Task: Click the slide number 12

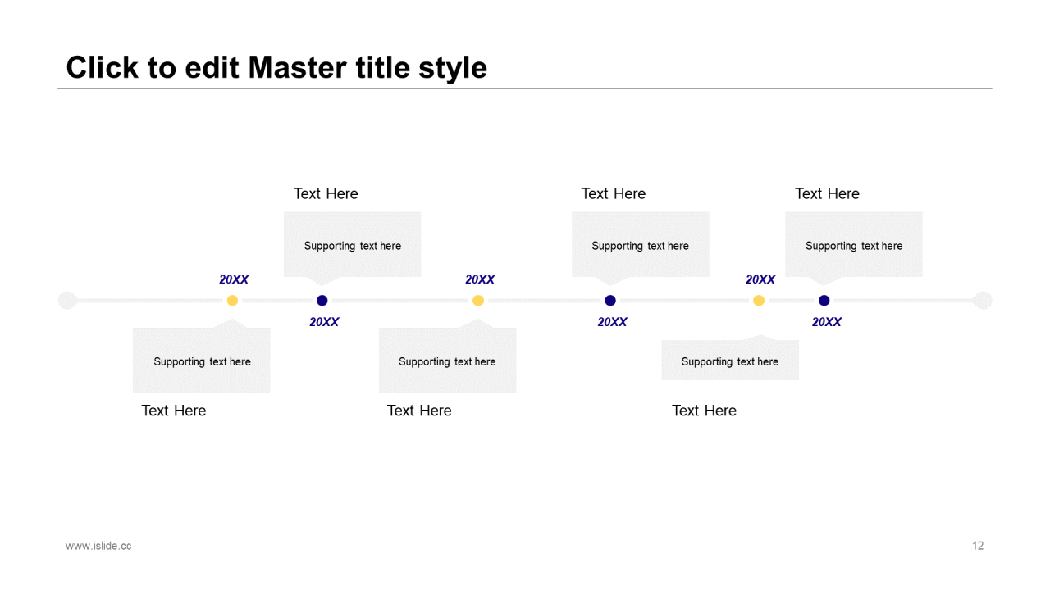Action: (977, 546)
